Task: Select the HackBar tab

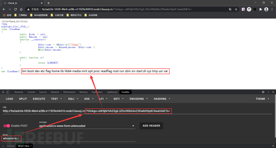Action: [125, 92]
